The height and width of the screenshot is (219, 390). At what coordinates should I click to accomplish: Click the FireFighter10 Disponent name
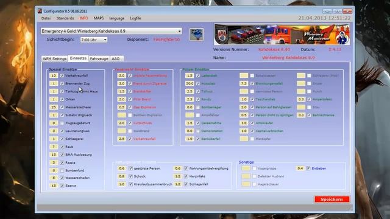[166, 40]
